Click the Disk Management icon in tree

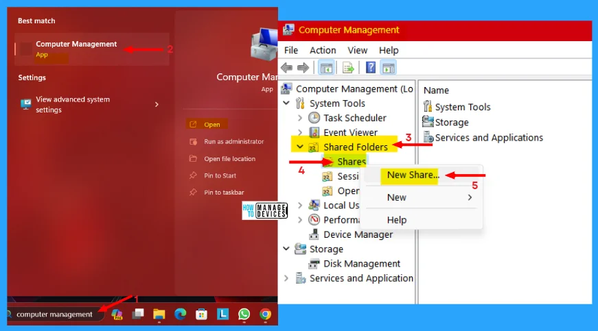314,264
